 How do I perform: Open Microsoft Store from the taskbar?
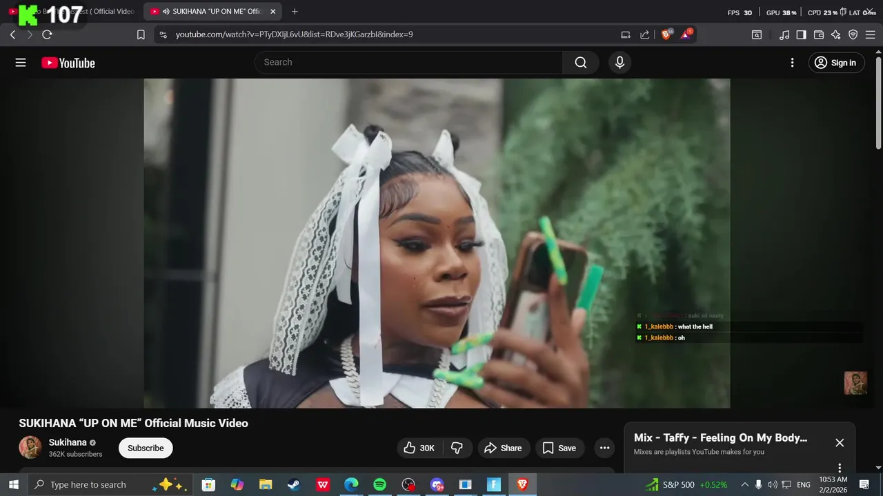(x=208, y=485)
